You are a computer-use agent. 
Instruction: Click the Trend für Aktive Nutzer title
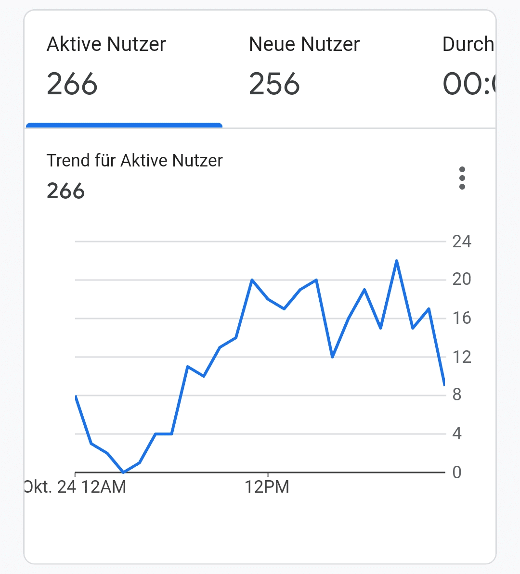coord(134,160)
